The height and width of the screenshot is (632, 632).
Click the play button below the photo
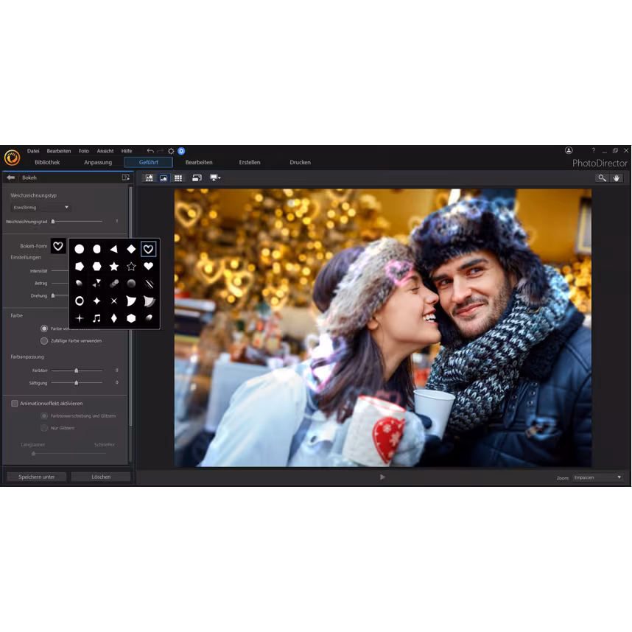pos(382,477)
